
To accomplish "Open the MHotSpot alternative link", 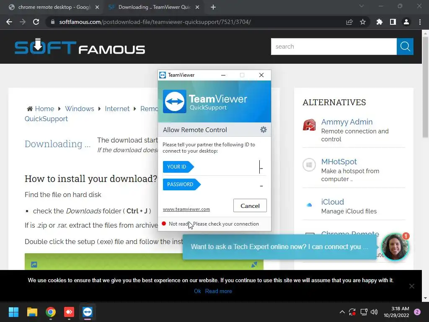I will click(339, 162).
